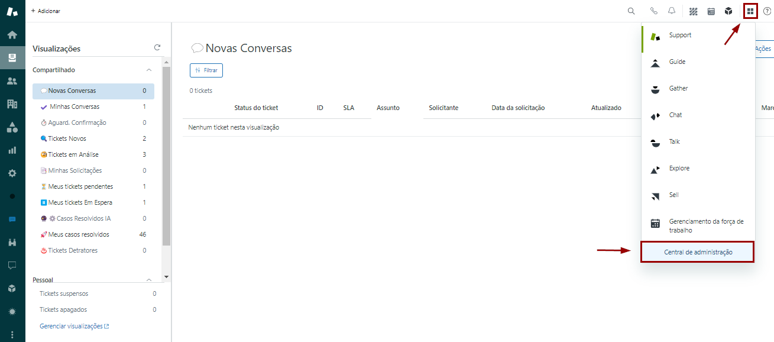774x342 pixels.
Task: Open Customers icon in the left sidebar
Action: (12, 81)
